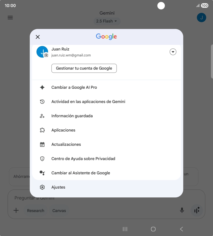Tap the Canvas chip
This screenshot has height=236, width=213.
(59, 210)
